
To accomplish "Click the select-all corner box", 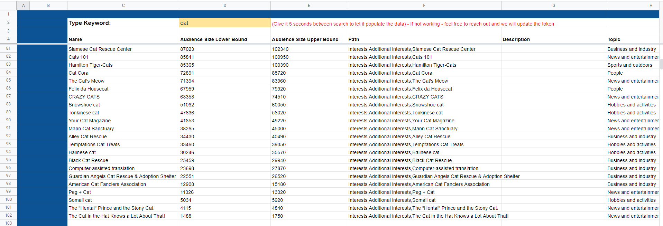I will coord(8,6).
